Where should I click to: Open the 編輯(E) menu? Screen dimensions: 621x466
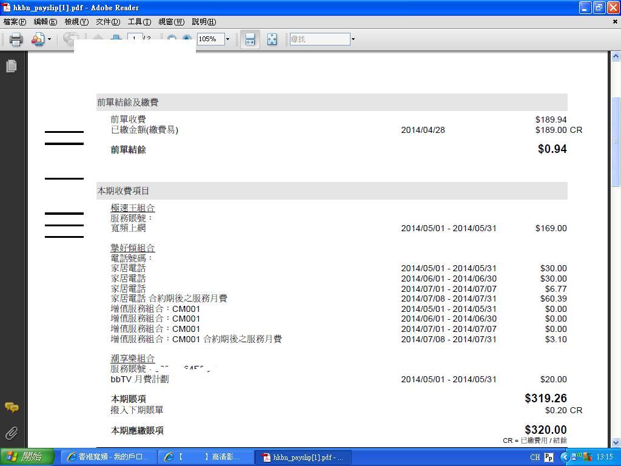[x=45, y=22]
